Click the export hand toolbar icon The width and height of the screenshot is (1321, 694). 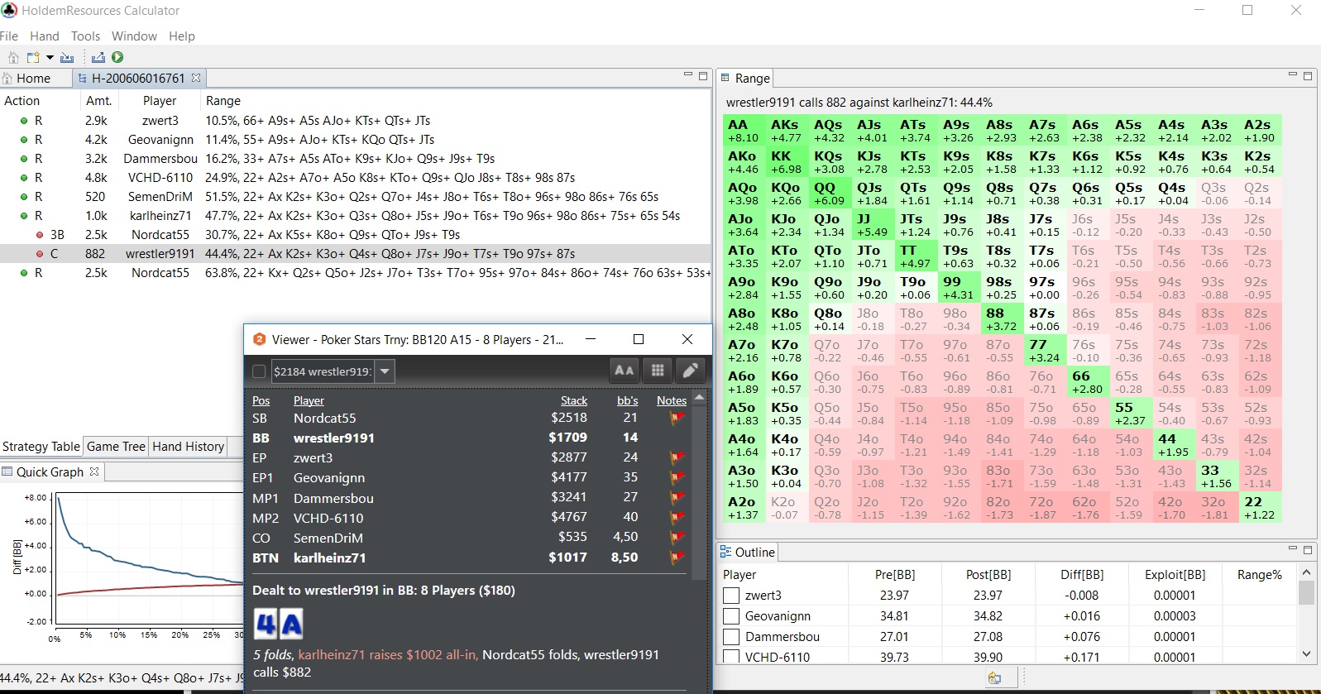point(98,57)
